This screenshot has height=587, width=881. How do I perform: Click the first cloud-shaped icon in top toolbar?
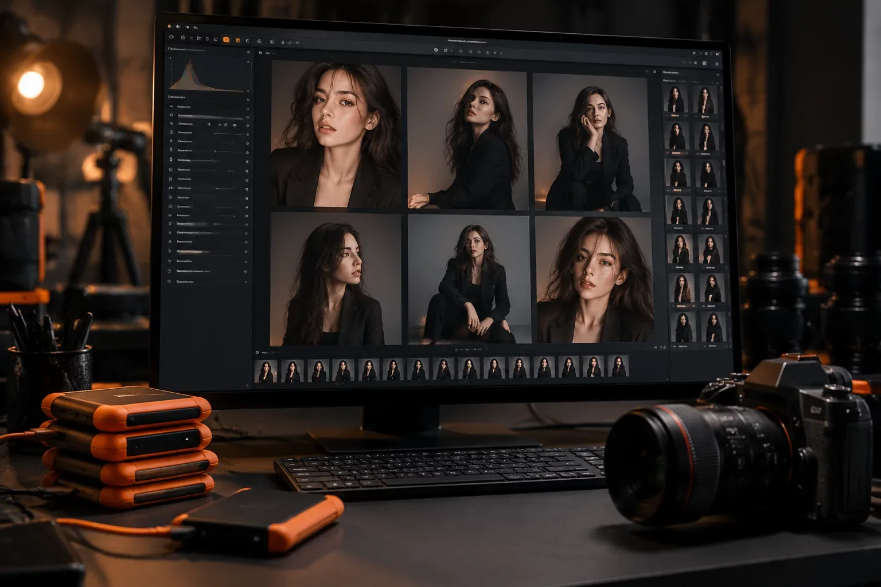click(x=171, y=37)
